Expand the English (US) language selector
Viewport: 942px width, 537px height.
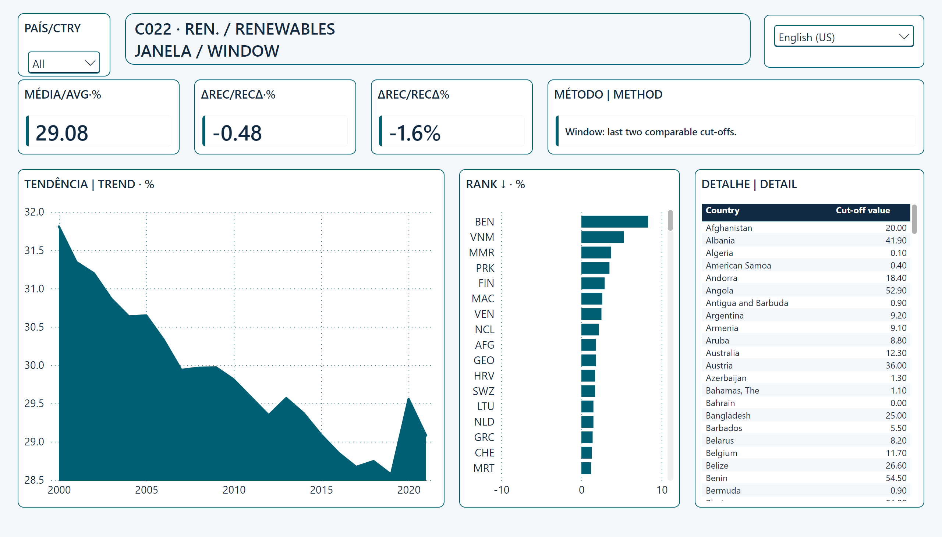pos(843,36)
